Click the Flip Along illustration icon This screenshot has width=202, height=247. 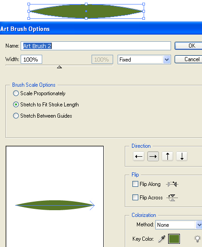coord(172,184)
